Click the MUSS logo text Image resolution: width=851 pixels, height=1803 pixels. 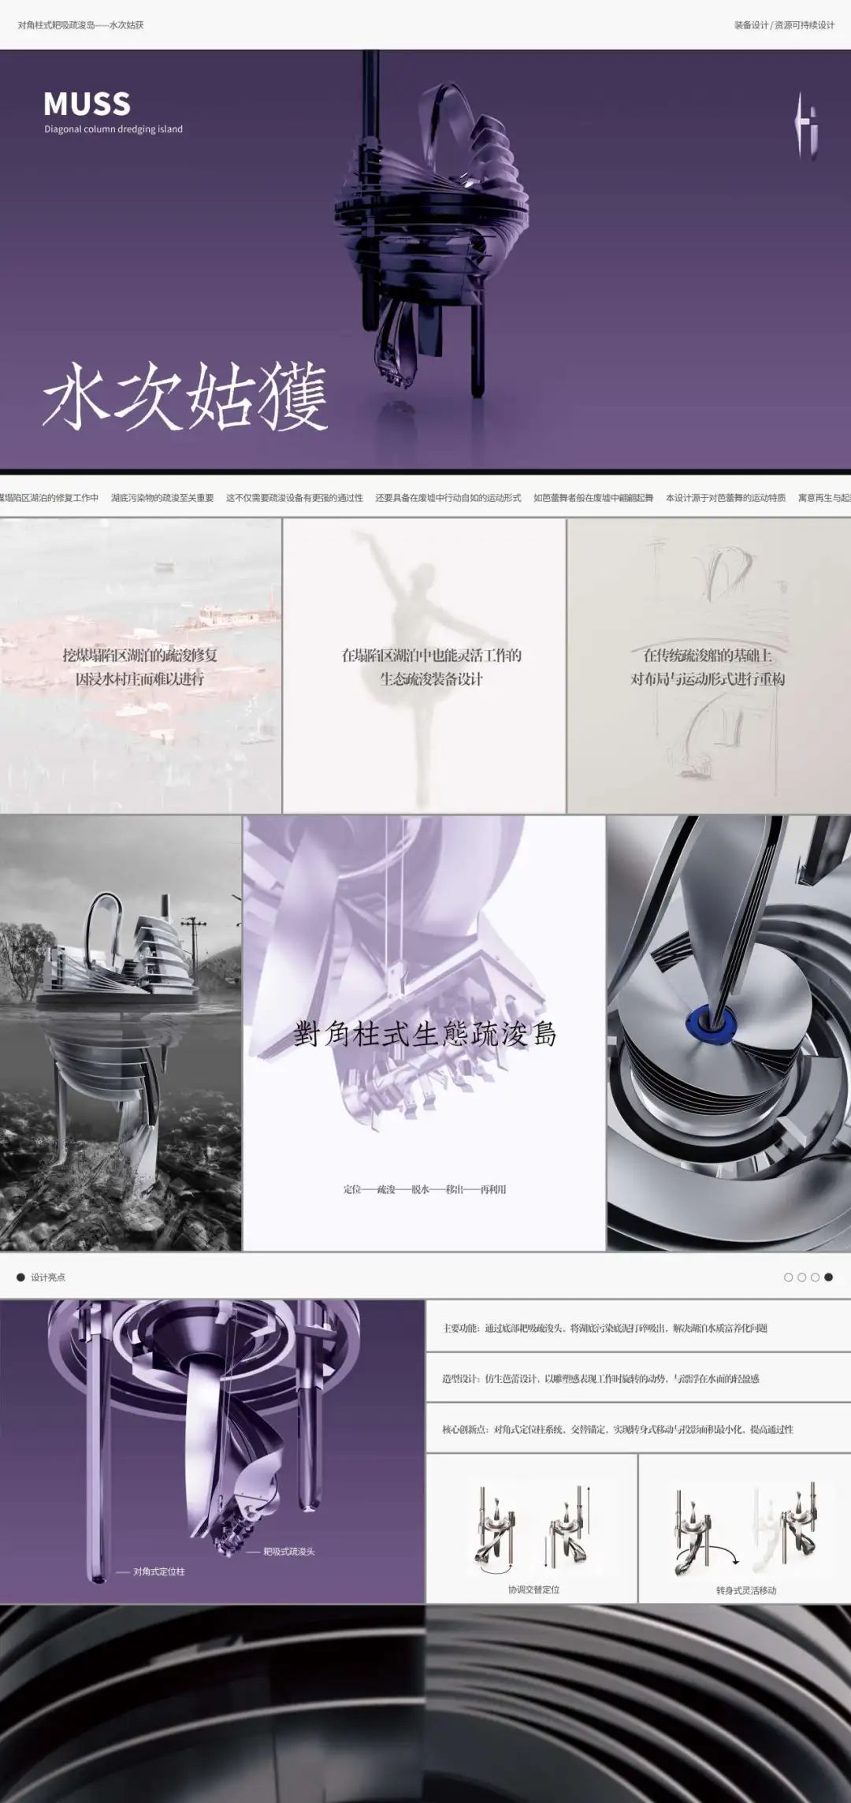click(87, 104)
